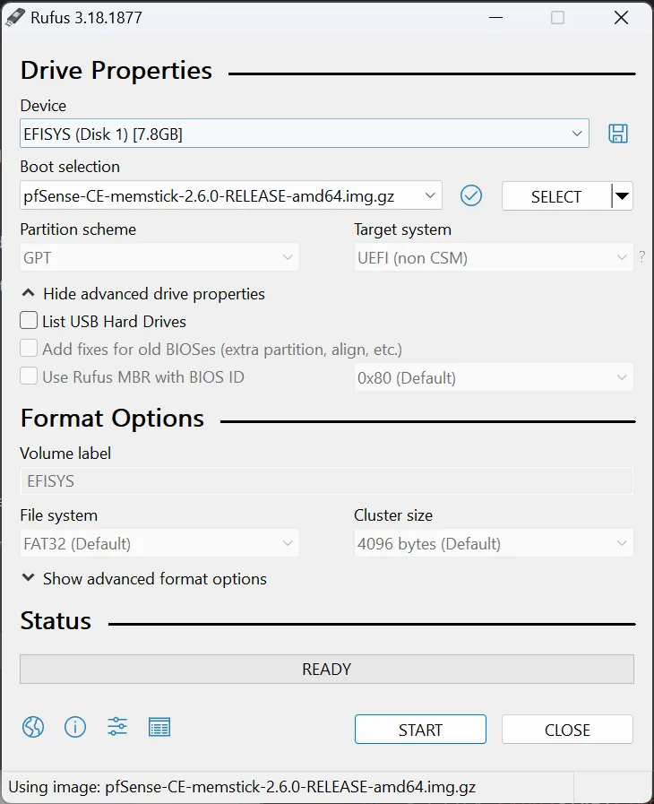The height and width of the screenshot is (804, 654).
Task: Click the Rufus USB drive title icon
Action: [x=15, y=17]
